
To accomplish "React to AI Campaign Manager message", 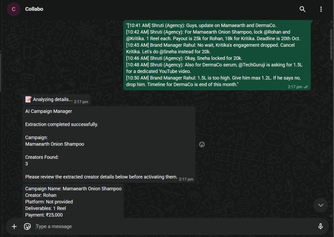I will (202, 144).
